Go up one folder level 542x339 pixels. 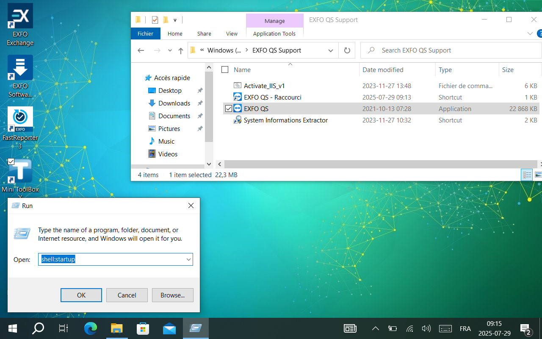click(181, 50)
